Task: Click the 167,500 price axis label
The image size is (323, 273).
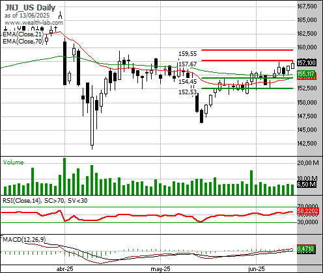Action: coord(307,6)
